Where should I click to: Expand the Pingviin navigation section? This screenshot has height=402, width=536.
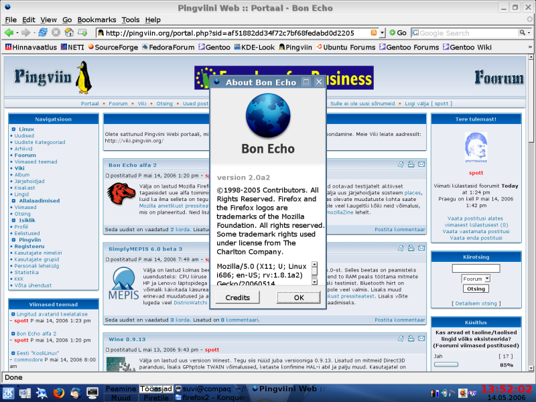pos(13,240)
